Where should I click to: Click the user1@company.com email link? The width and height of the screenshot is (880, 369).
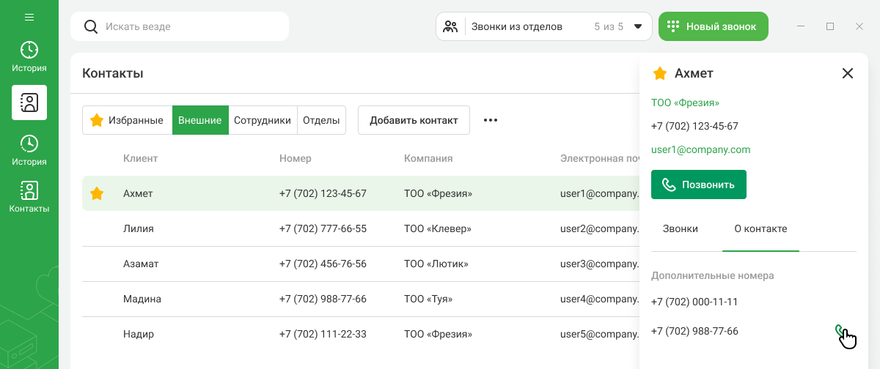coord(700,149)
